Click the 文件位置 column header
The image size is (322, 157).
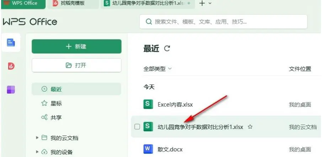click(300, 69)
